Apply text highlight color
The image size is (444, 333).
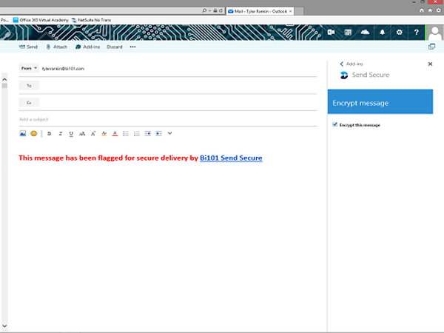click(104, 134)
